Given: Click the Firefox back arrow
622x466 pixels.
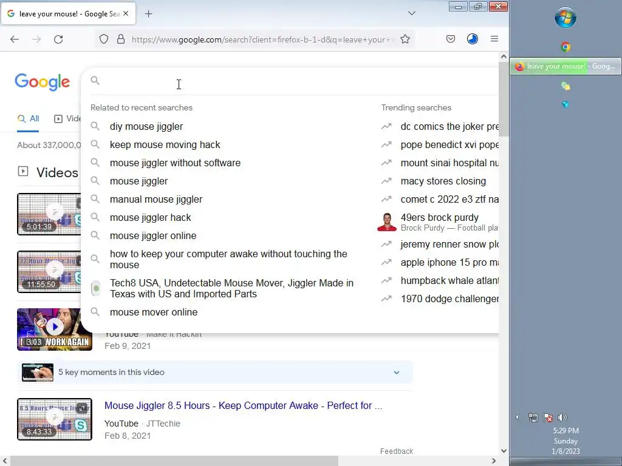Looking at the screenshot, I should [15, 39].
